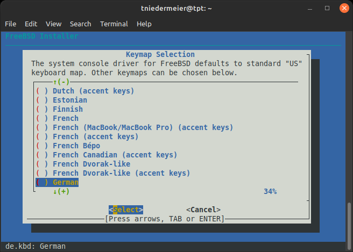Open the File menu
353x252 pixels.
point(11,24)
